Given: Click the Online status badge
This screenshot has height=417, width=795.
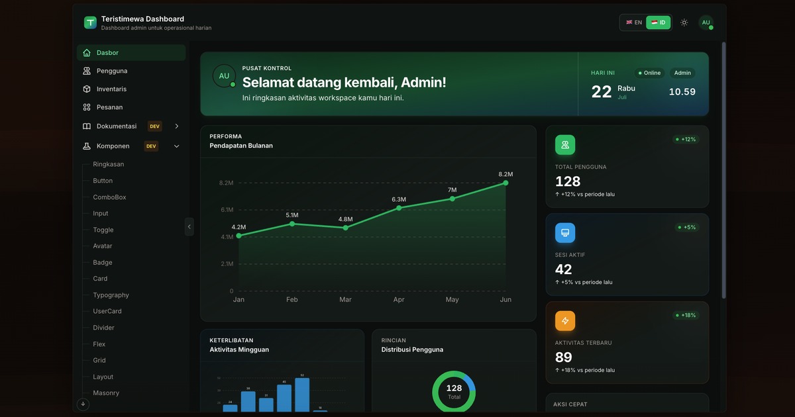Looking at the screenshot, I should (649, 73).
